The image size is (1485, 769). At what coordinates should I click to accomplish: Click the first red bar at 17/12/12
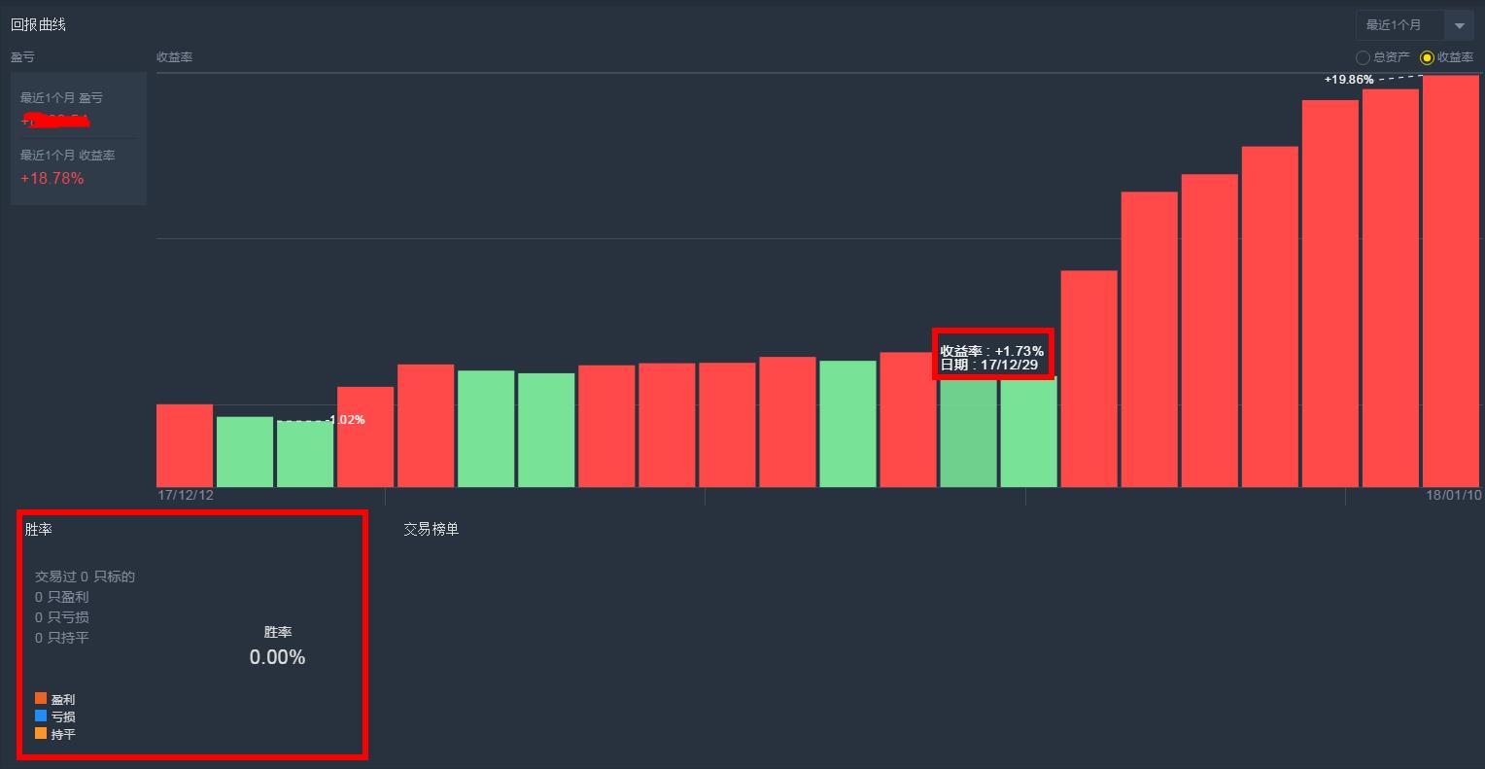point(185,445)
